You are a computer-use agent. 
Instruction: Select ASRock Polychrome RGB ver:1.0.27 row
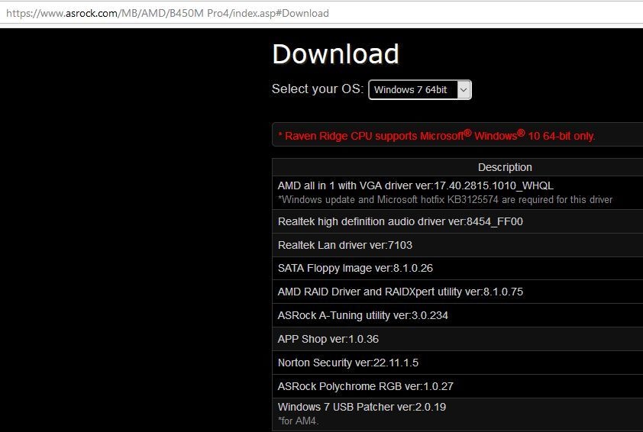(x=457, y=386)
